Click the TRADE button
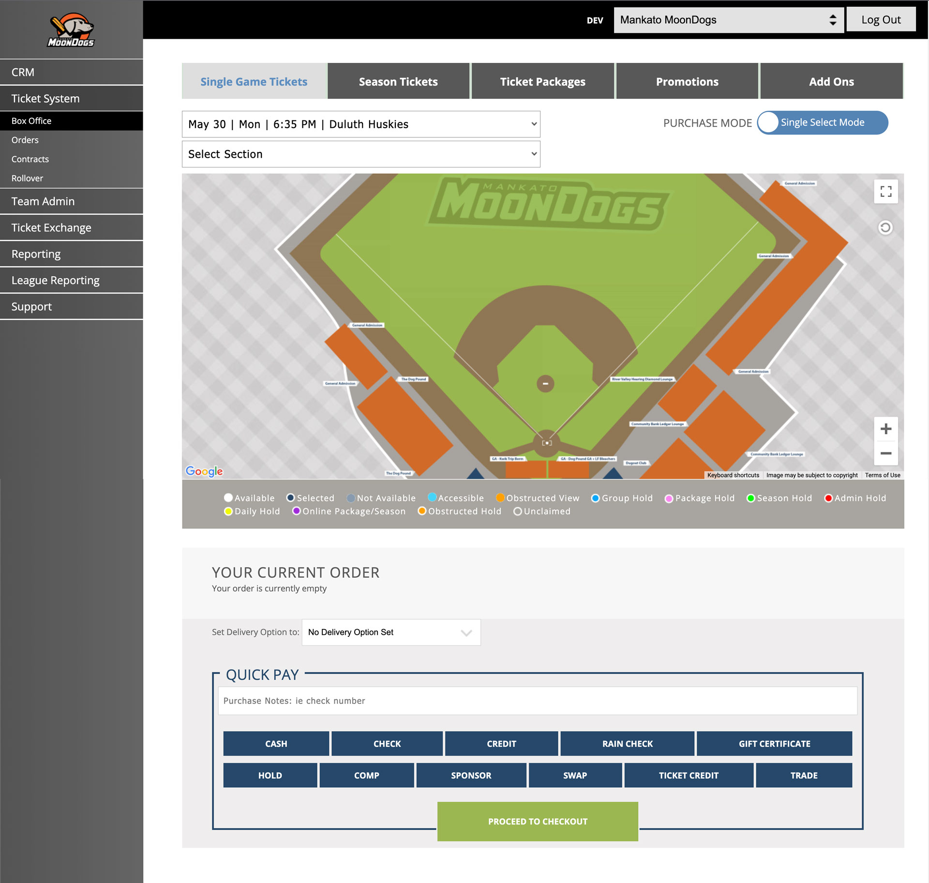This screenshot has height=883, width=929. pyautogui.click(x=804, y=775)
